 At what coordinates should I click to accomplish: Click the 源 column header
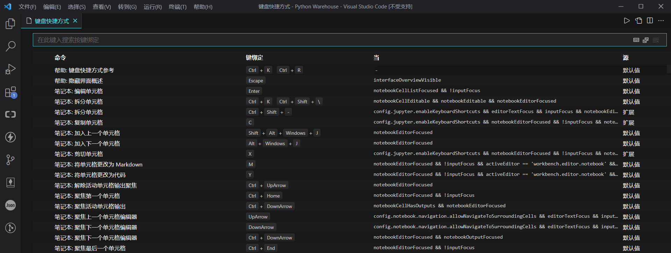(626, 58)
